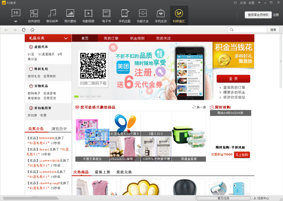Switch to the 首页 tab
Screen dimensions: 283x201
point(85,38)
